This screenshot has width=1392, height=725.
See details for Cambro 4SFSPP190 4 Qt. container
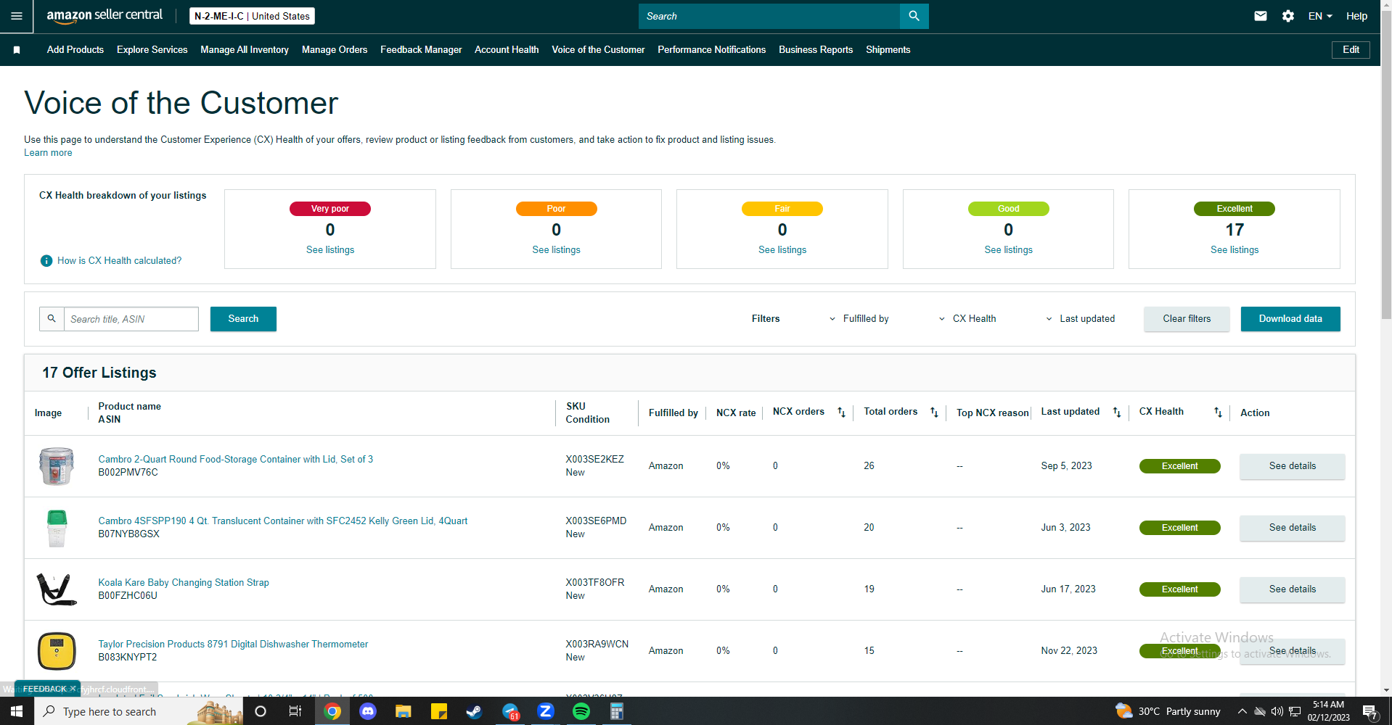coord(1292,528)
